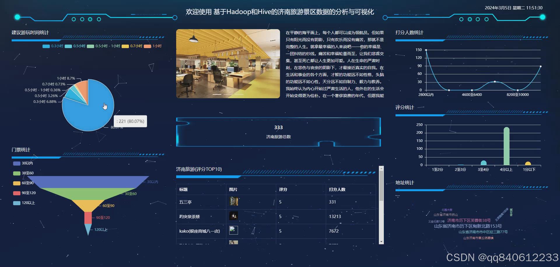Click the yellow 60至90 funnel segment
The width and height of the screenshot is (560, 267).
88,206
